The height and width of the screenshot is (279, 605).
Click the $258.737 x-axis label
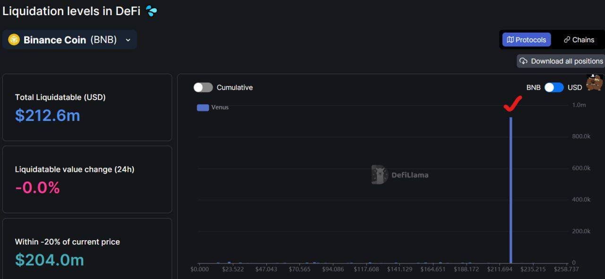pos(567,269)
